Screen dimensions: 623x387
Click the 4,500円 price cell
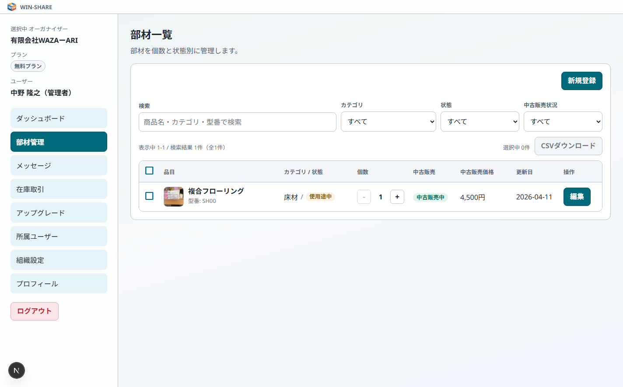coord(472,197)
